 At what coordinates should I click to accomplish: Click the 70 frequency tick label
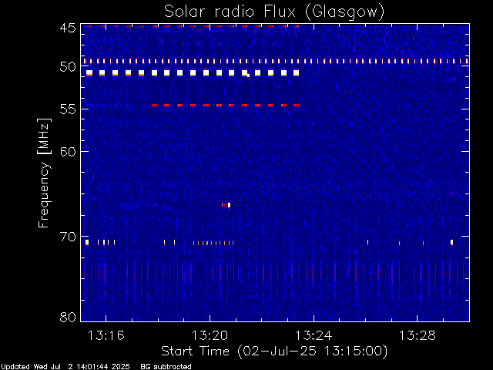pos(68,237)
